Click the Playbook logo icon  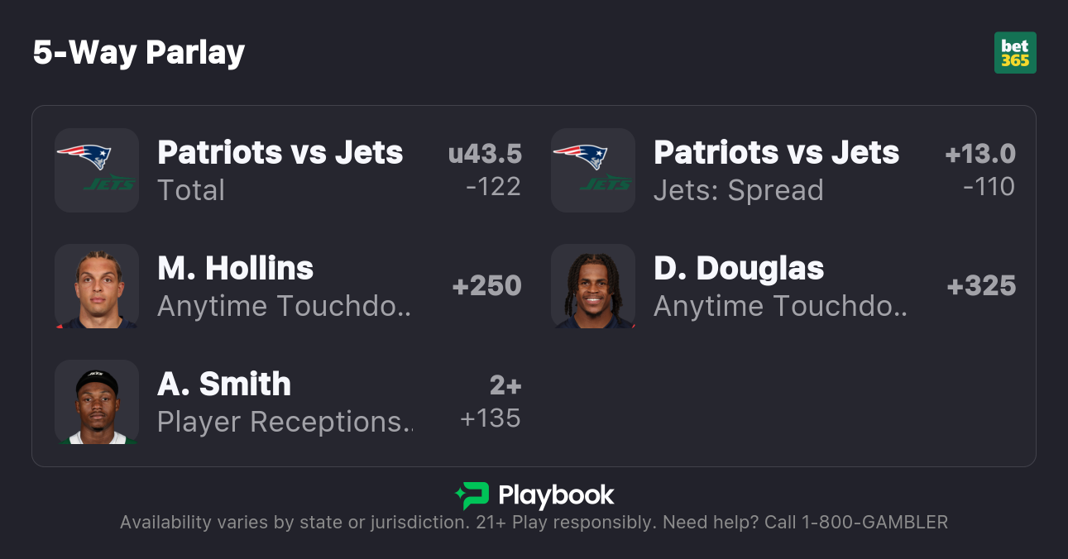coord(472,495)
